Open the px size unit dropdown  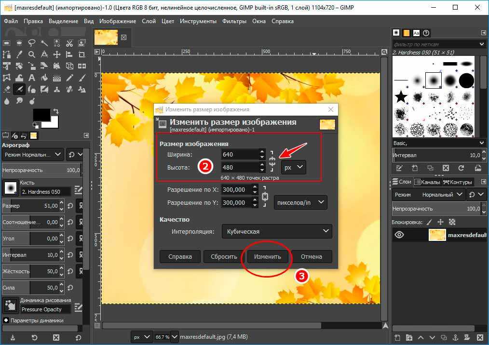[x=294, y=167]
